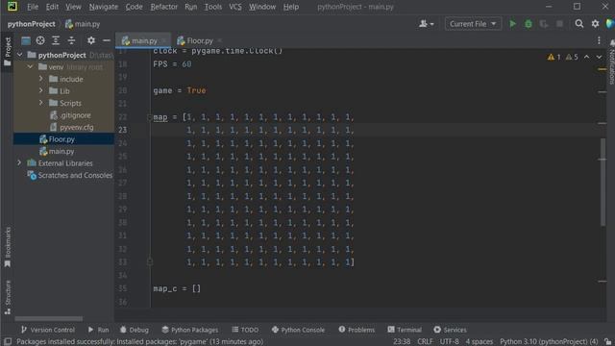This screenshot has height=346, width=615.
Task: Hide the Project panel with minus icon
Action: (x=107, y=40)
